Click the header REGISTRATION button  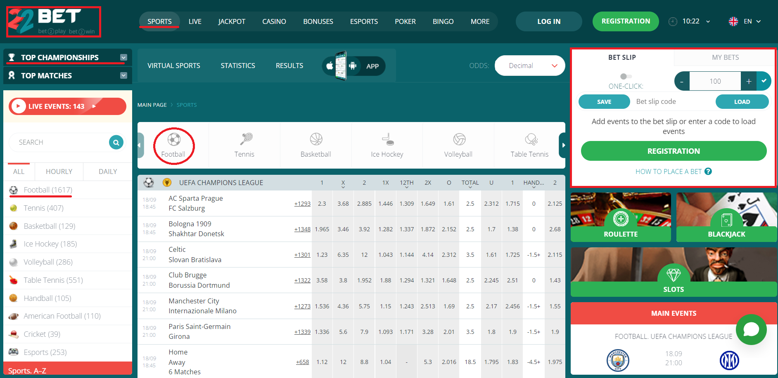[626, 21]
